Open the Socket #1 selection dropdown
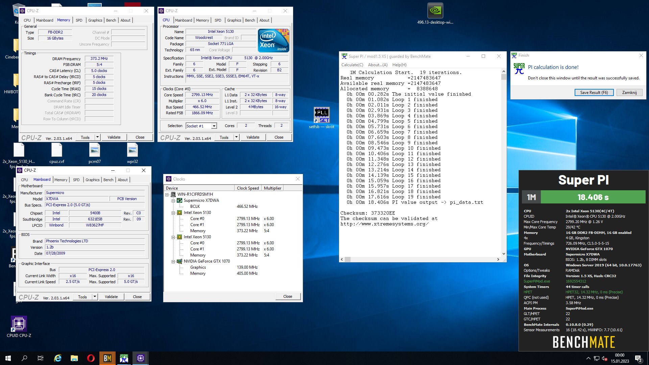The width and height of the screenshot is (649, 365). point(214,126)
